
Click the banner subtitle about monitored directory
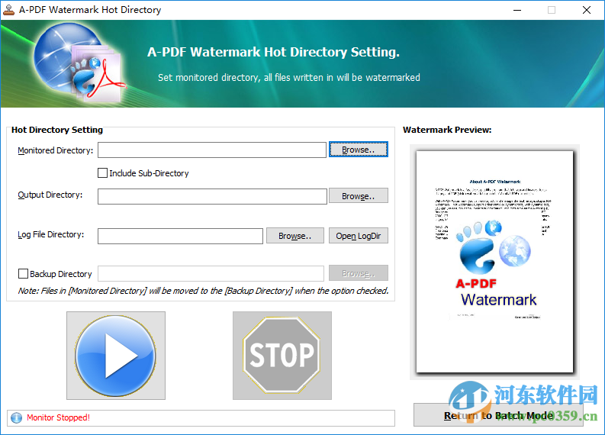[289, 78]
